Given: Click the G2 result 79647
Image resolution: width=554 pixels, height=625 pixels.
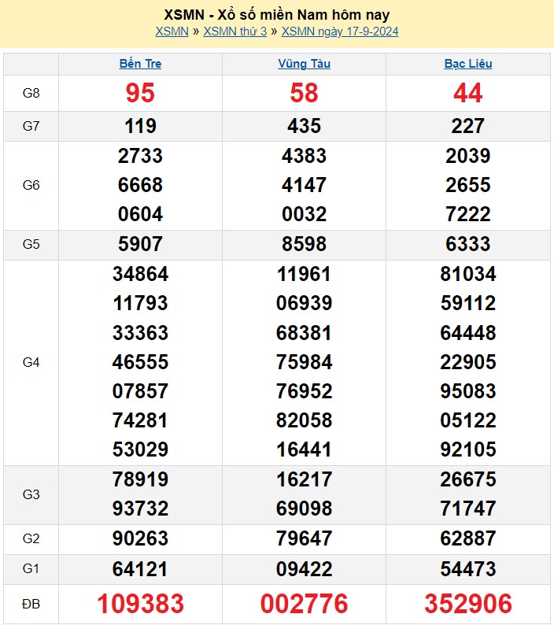Looking at the screenshot, I should [304, 538].
